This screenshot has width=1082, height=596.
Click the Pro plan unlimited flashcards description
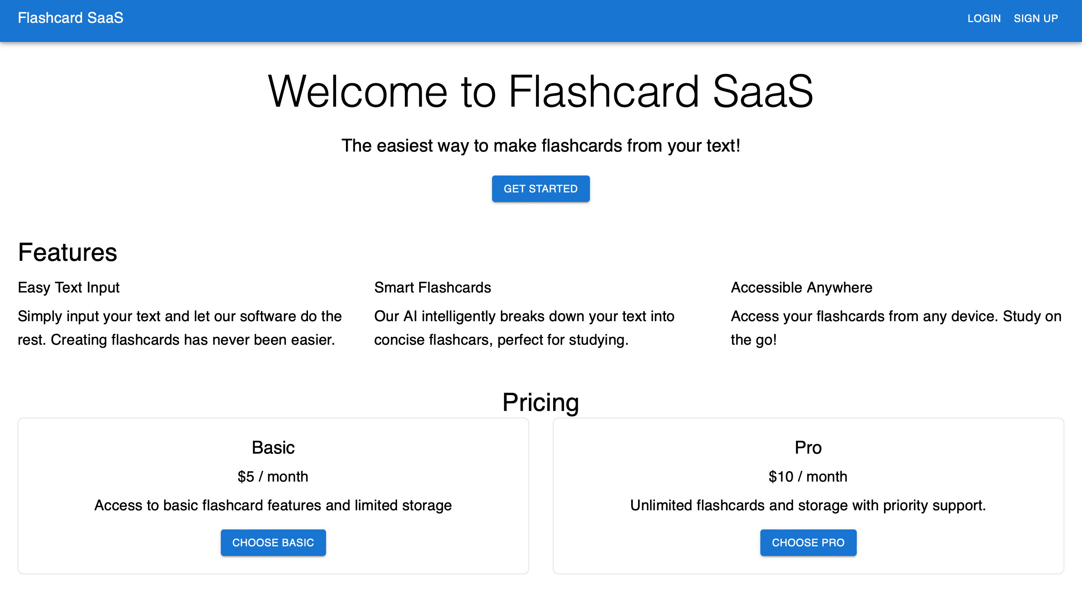(x=808, y=505)
